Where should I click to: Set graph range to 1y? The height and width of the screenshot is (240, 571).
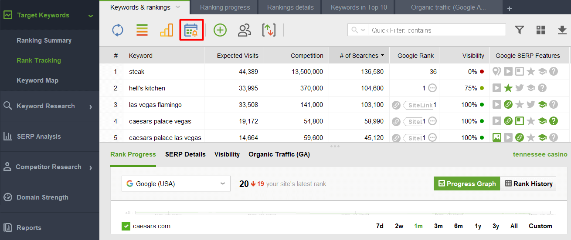478,226
